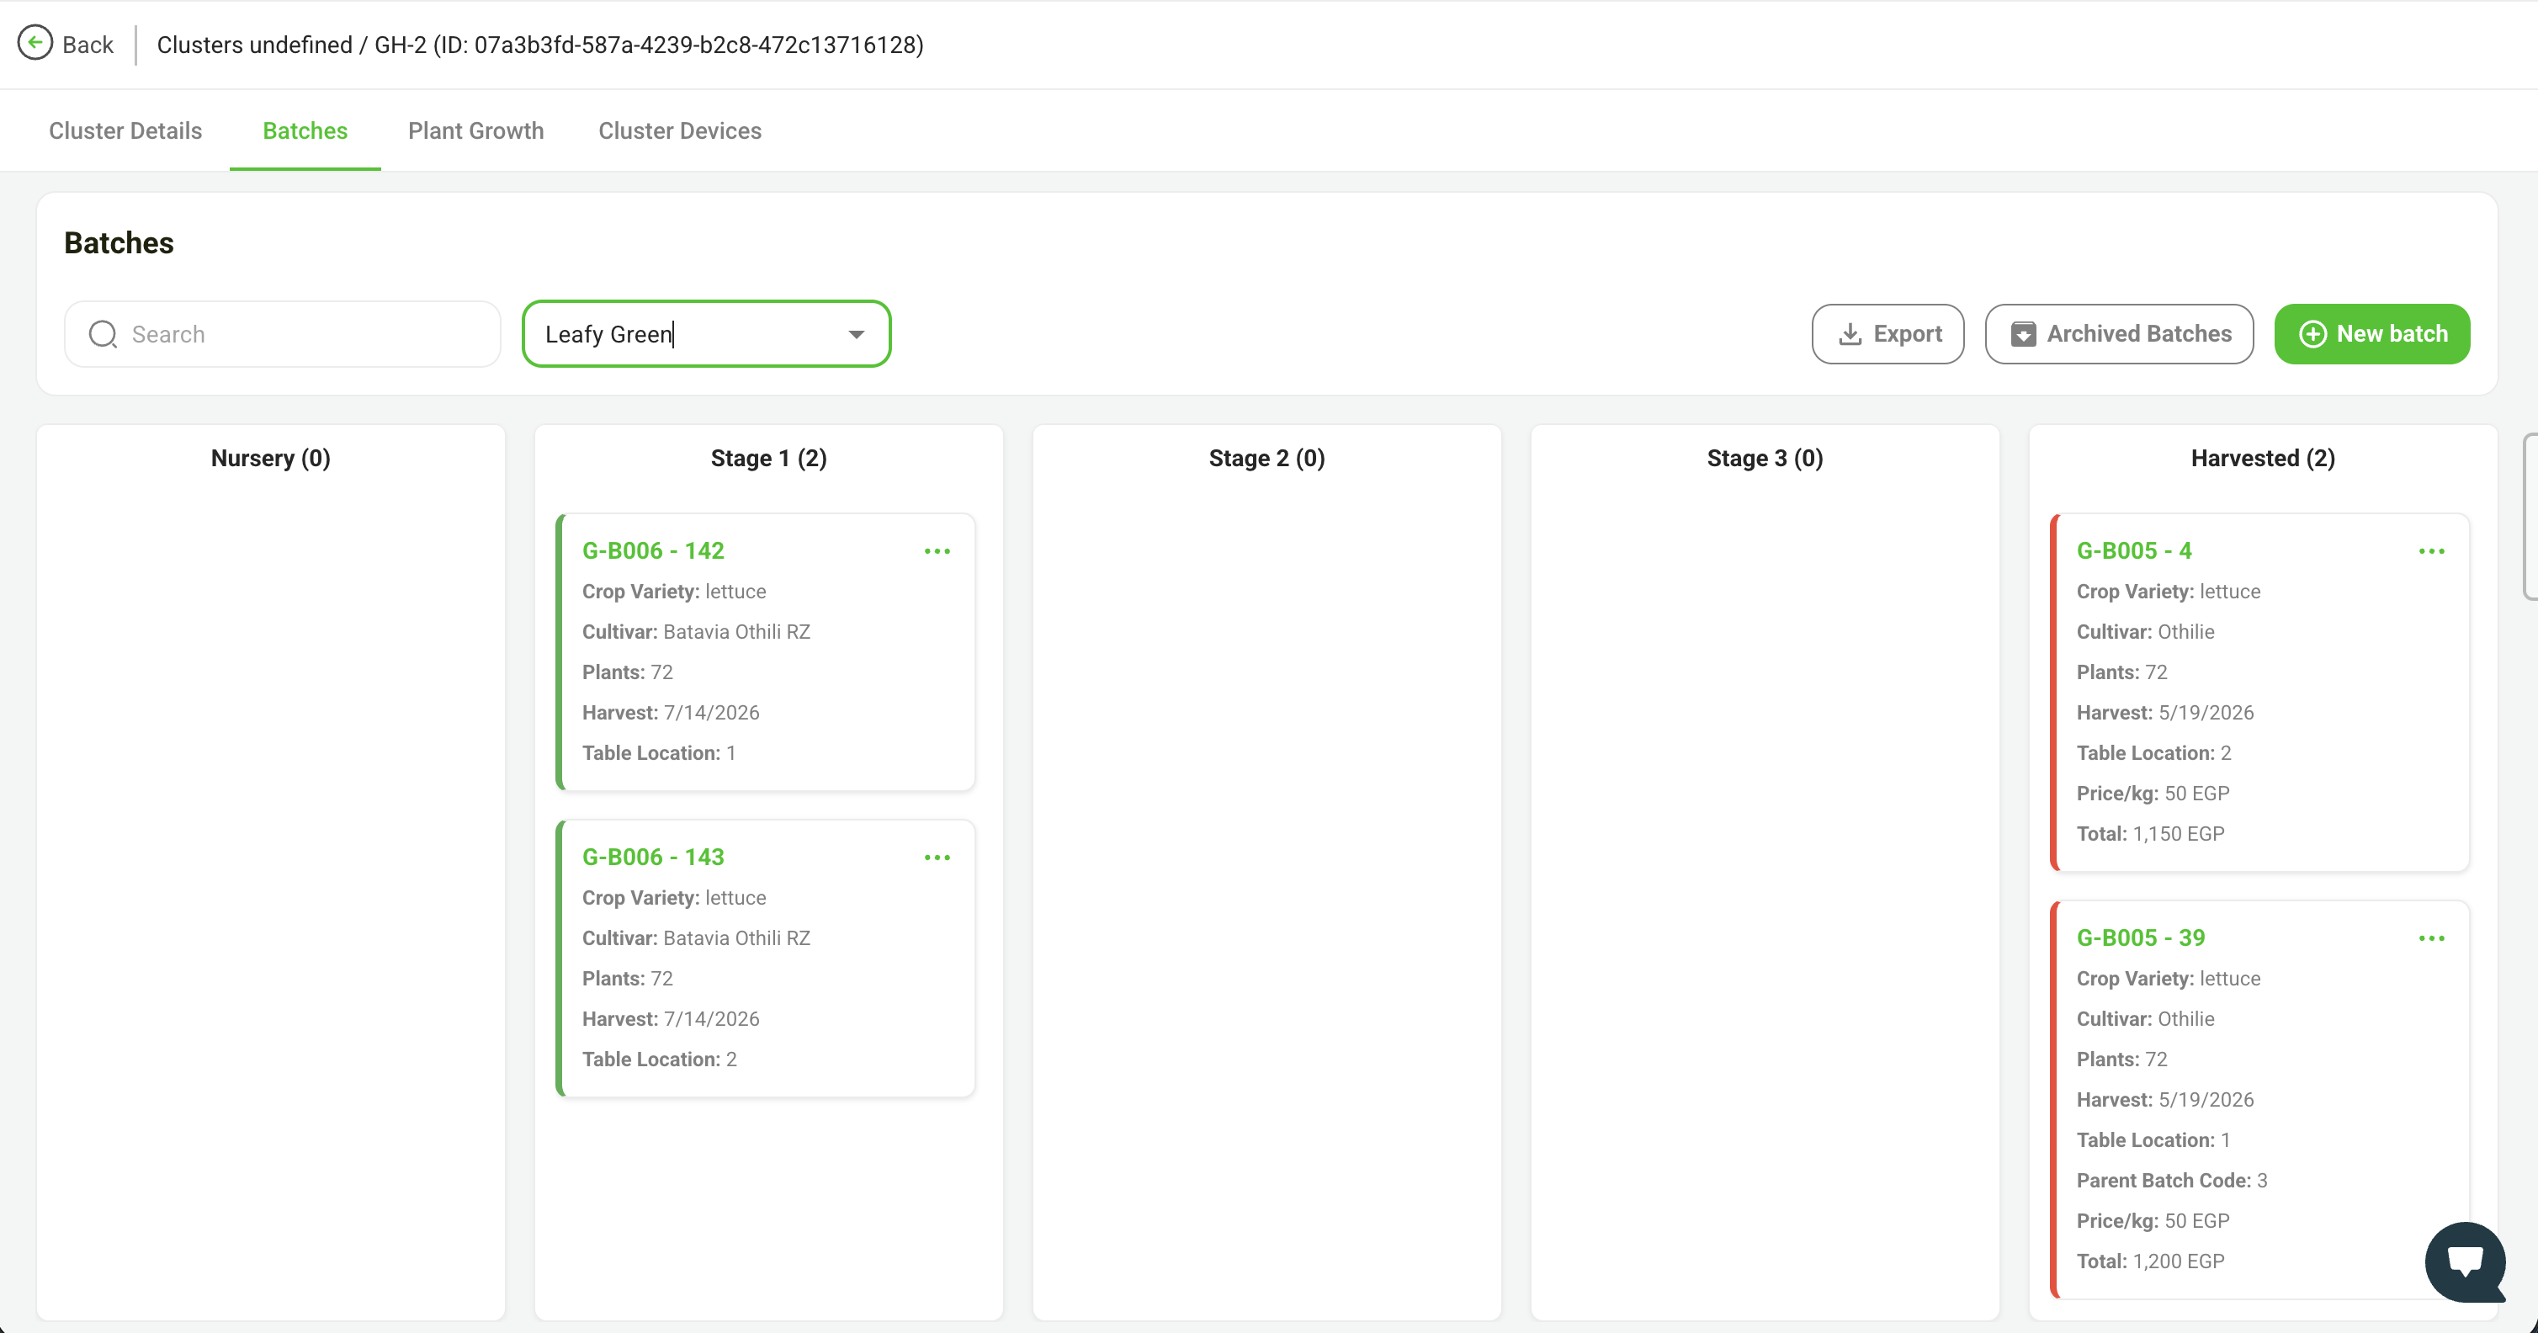Click the cluster breadcrumb GH-2 ID text
Viewport: 2538px width, 1333px height.
(x=648, y=45)
